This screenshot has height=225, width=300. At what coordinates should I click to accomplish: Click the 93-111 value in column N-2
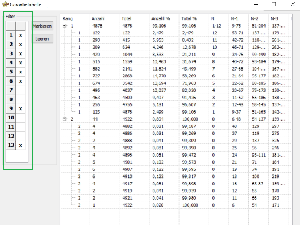click(259, 155)
